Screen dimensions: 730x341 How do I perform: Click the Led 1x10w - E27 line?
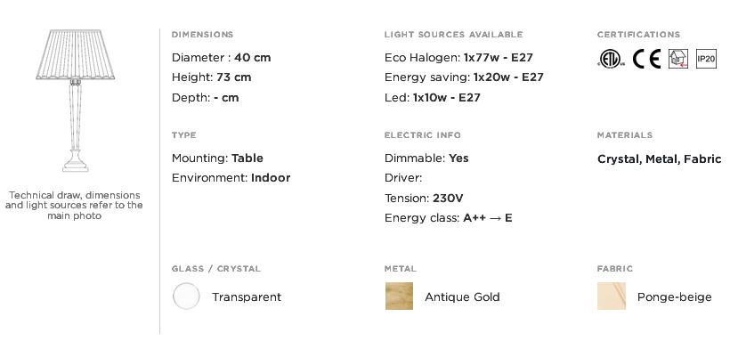432,98
